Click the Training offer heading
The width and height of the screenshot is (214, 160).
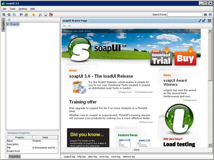(x=83, y=102)
